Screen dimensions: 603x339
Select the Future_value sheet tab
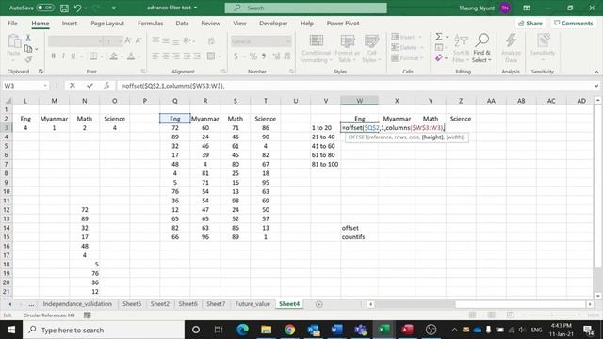[253, 304]
